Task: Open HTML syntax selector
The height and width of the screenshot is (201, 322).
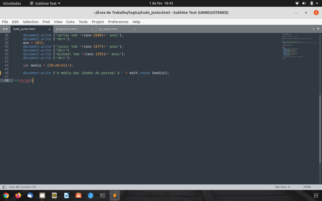Action: (307, 187)
